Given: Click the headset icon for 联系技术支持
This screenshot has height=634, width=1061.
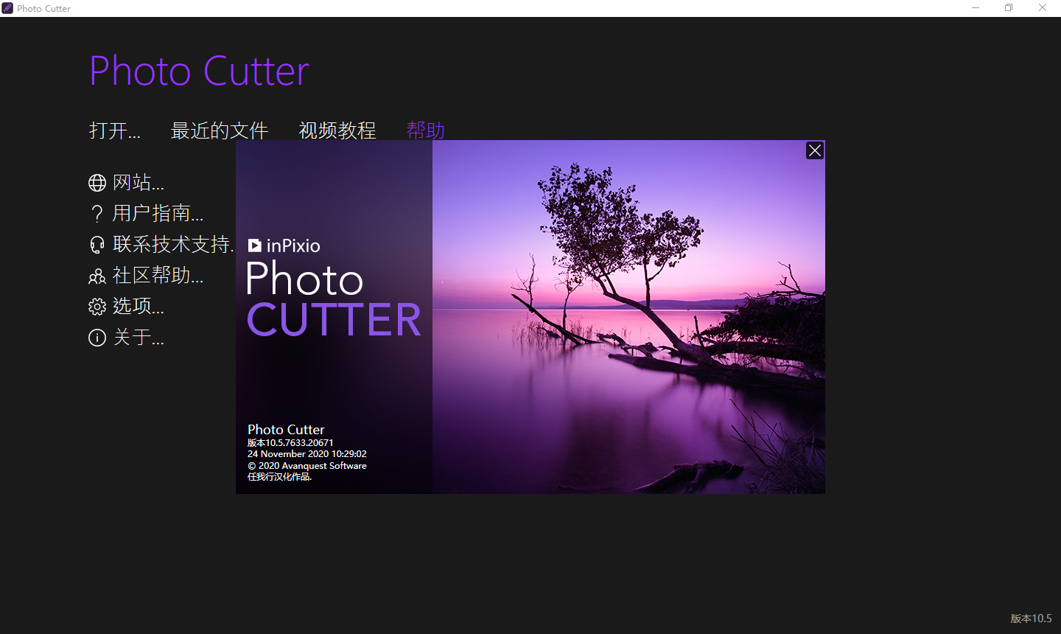Looking at the screenshot, I should coord(97,245).
